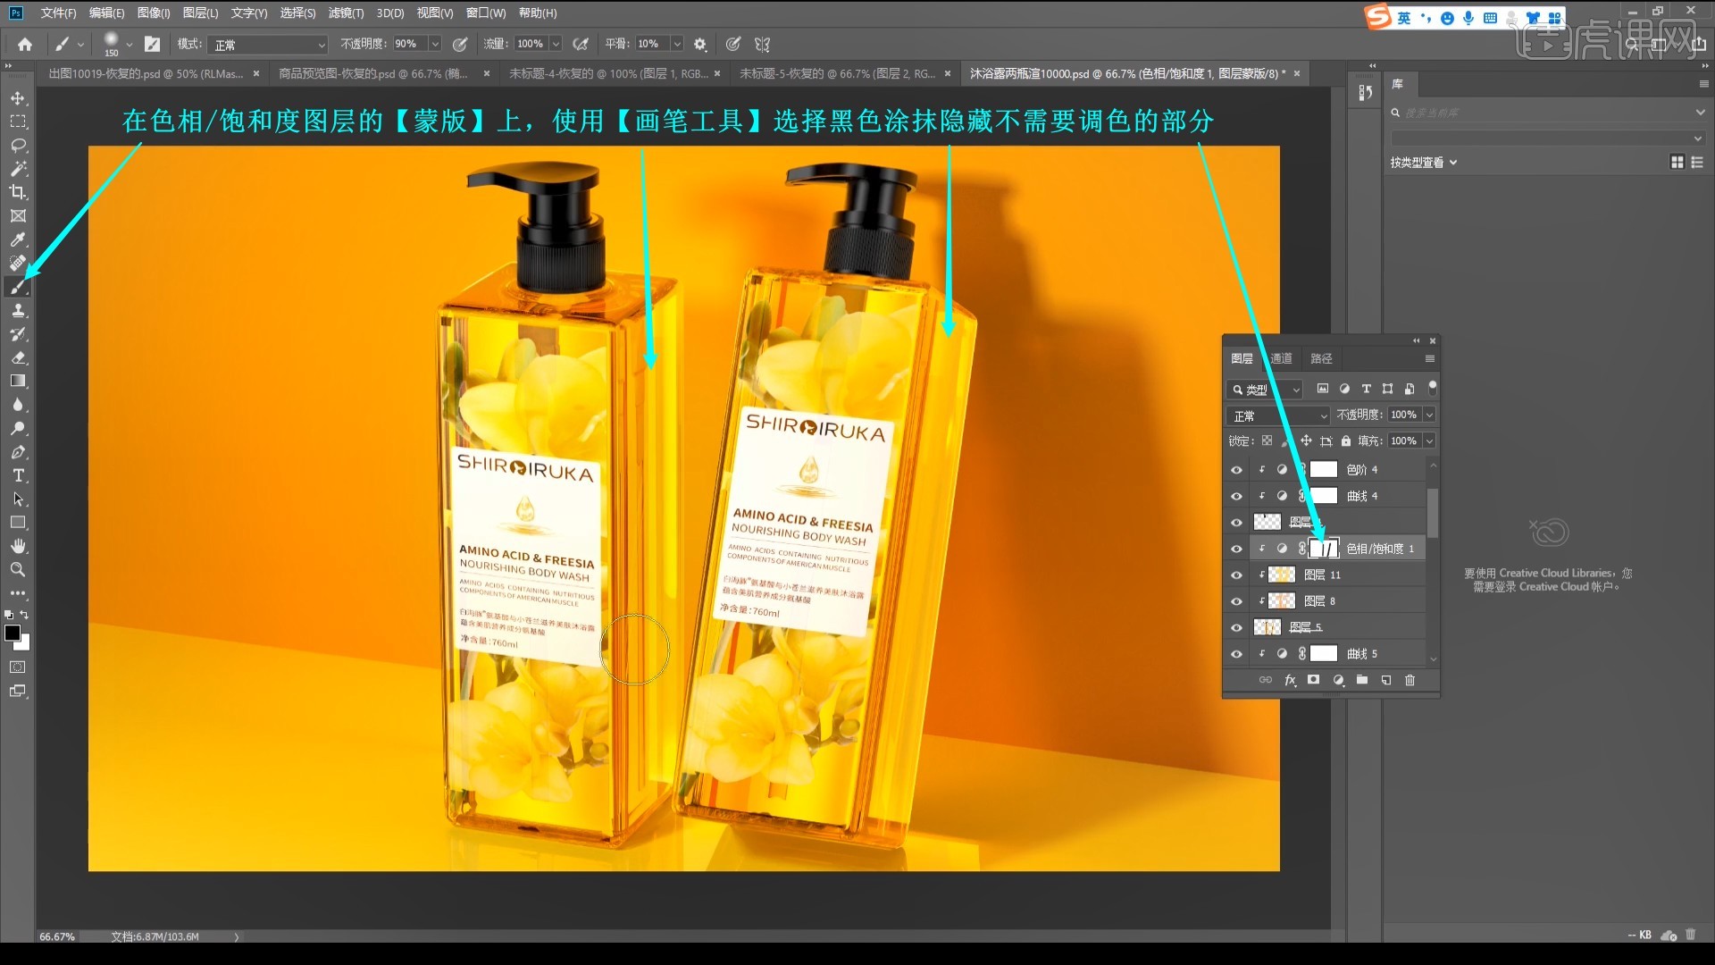Click the Eraser tool
This screenshot has width=1715, height=965.
[15, 357]
